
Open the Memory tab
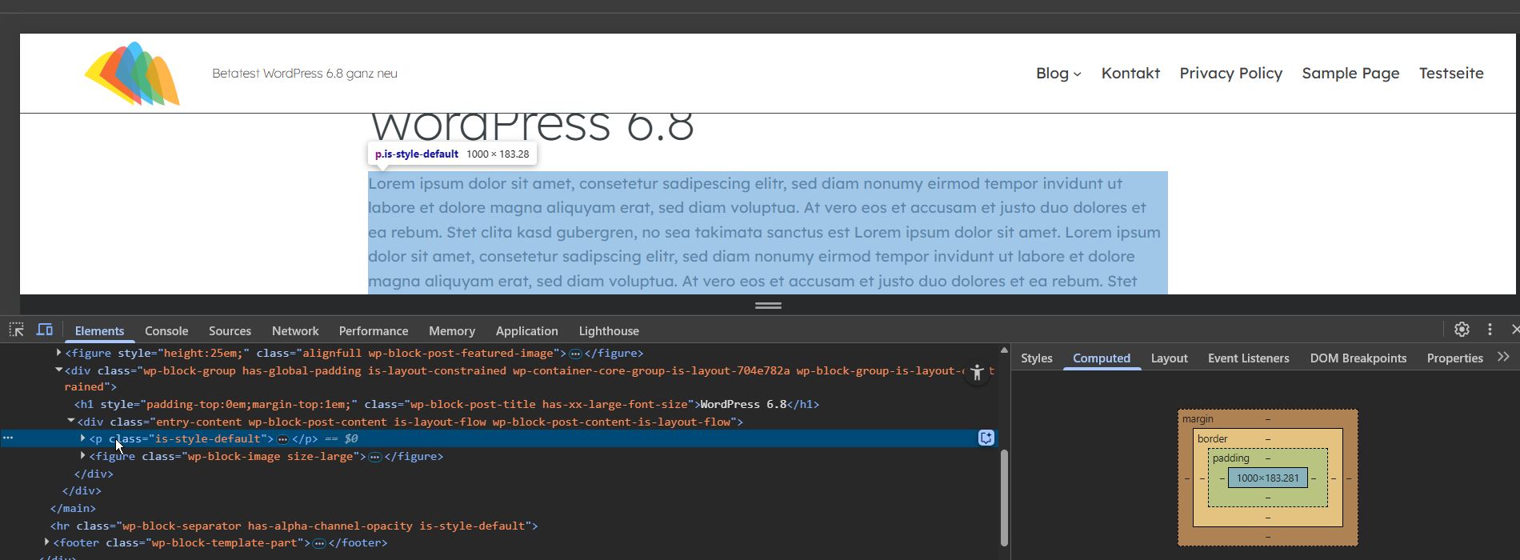coord(452,330)
